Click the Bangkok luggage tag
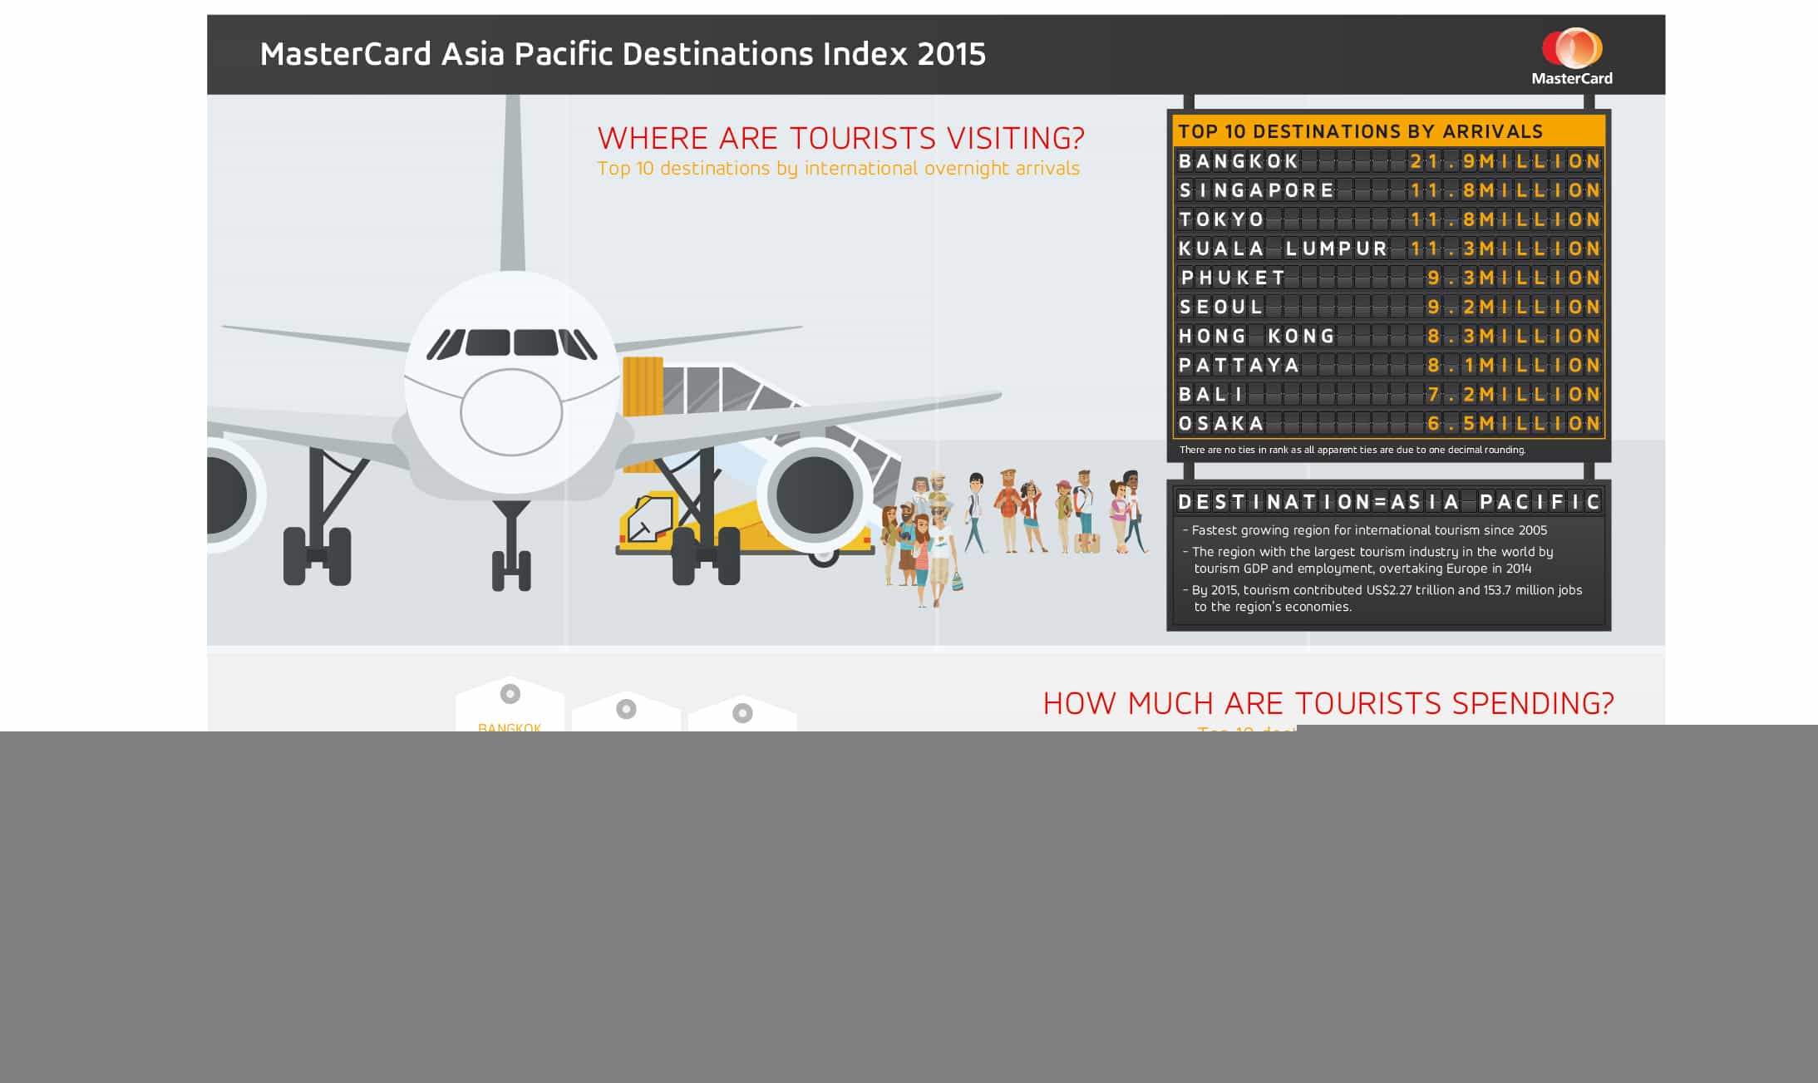Viewport: 1818px width, 1083px height. (x=510, y=705)
